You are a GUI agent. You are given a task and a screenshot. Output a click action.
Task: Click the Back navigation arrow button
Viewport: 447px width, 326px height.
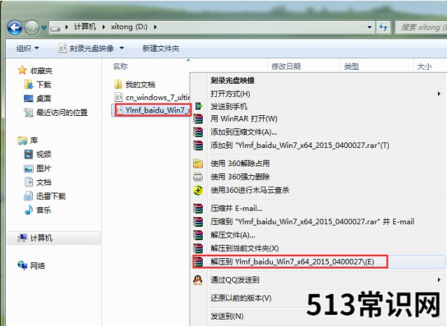(15, 28)
